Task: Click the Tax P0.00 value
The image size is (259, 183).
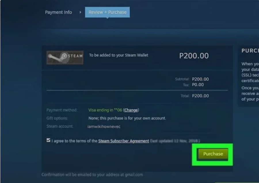Action: coord(198,85)
